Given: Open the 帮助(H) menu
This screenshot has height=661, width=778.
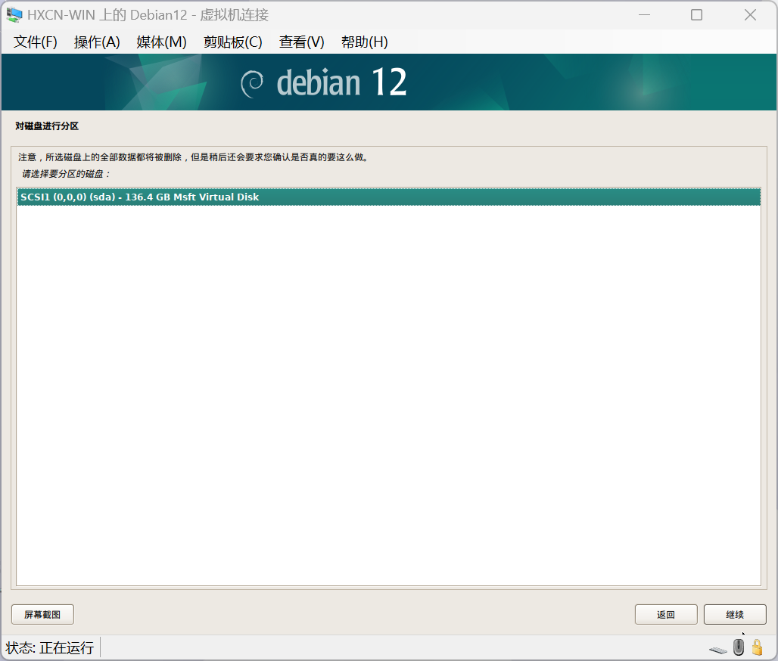Looking at the screenshot, I should pyautogui.click(x=364, y=42).
